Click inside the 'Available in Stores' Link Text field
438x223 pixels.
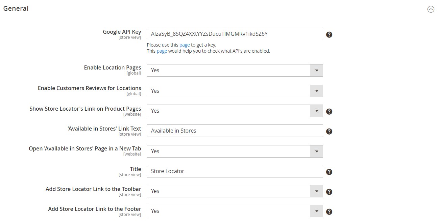pos(235,131)
